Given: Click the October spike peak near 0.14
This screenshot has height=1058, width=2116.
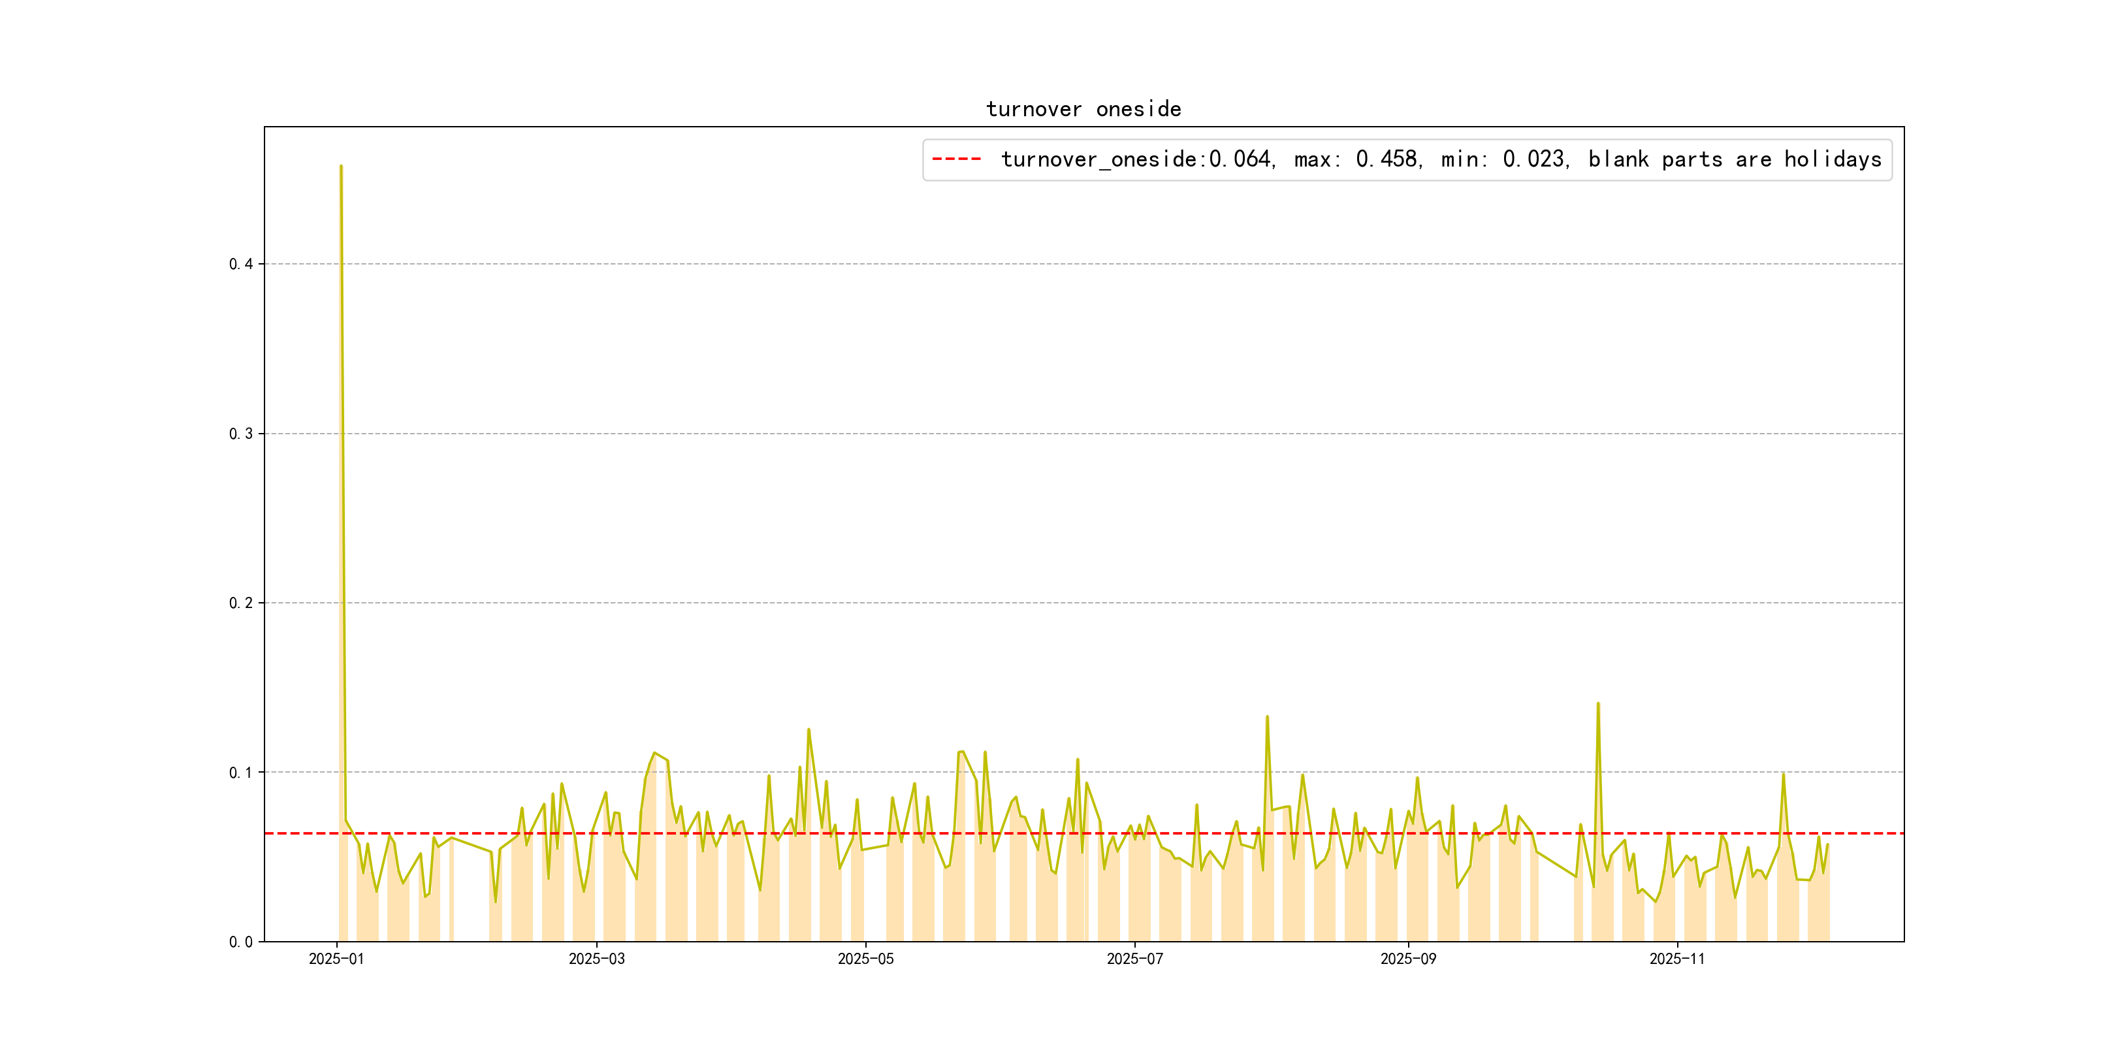Looking at the screenshot, I should click(x=1597, y=704).
